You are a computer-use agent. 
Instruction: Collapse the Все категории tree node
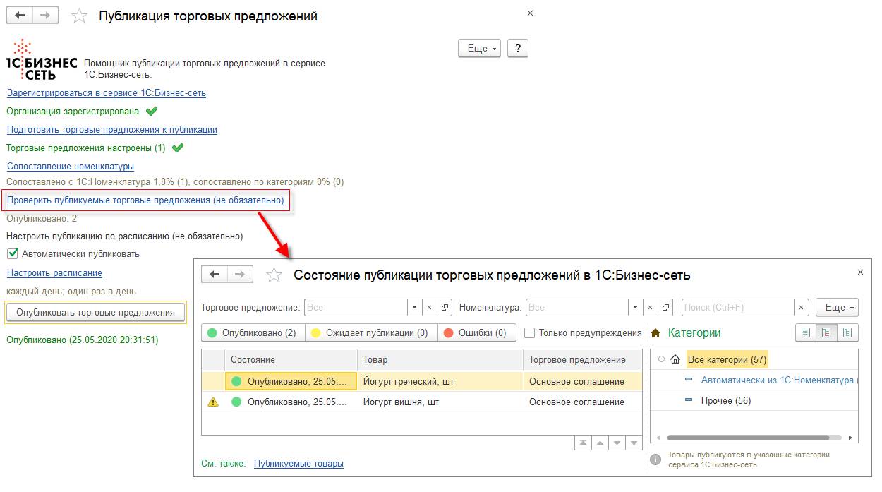[661, 359]
